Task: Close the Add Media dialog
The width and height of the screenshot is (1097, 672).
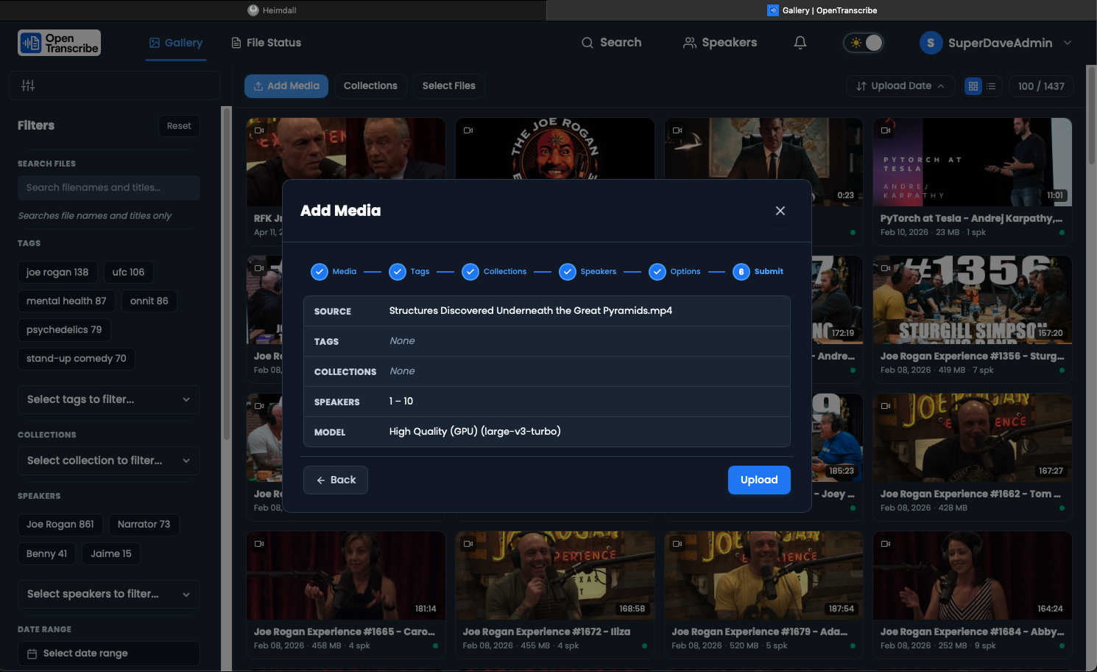Action: coord(780,211)
